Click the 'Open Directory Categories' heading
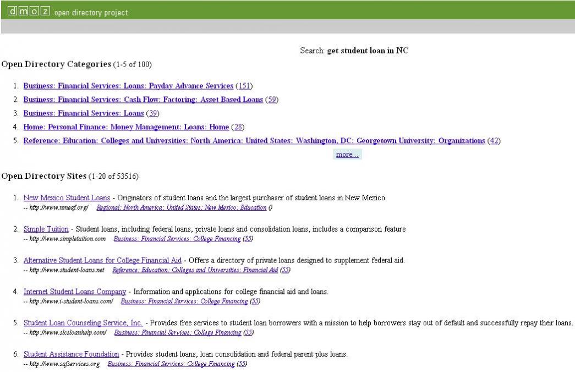This screenshot has height=372, width=575. (x=56, y=64)
